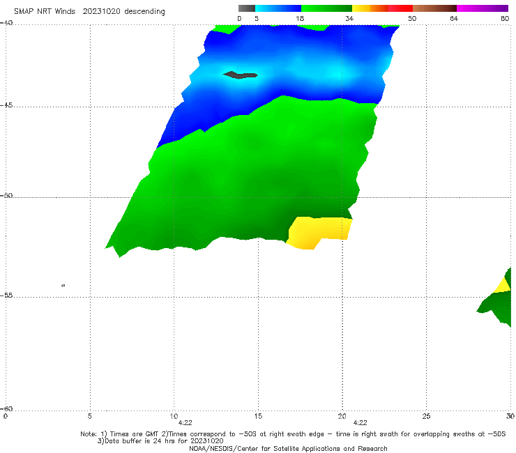Click the latitude label '-55'
This screenshot has width=516, height=453.
point(6,295)
